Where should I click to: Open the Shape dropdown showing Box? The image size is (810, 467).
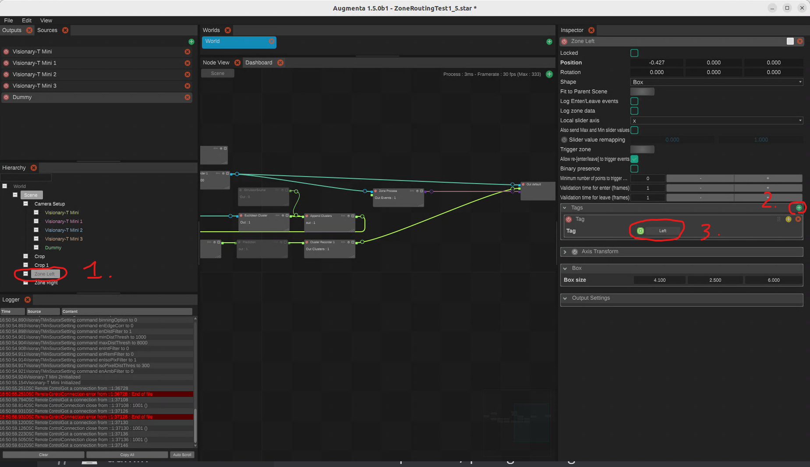tap(717, 82)
